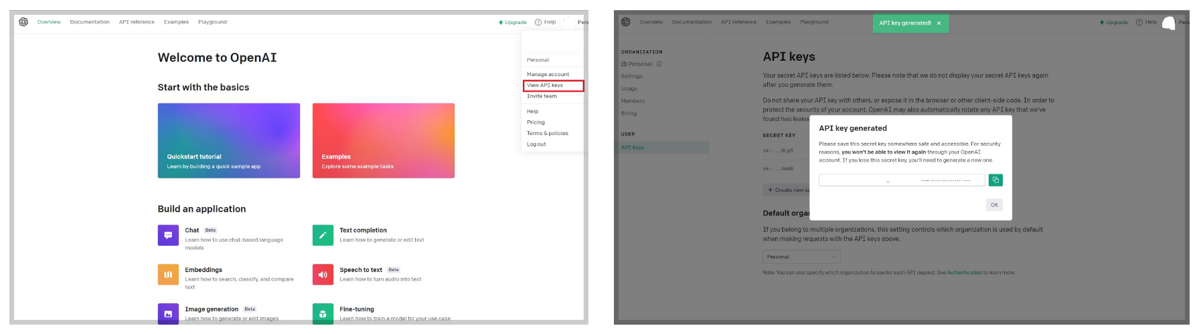Open Playground tab on API keys page
Viewport: 1199px width, 334px height.
pyautogui.click(x=814, y=22)
